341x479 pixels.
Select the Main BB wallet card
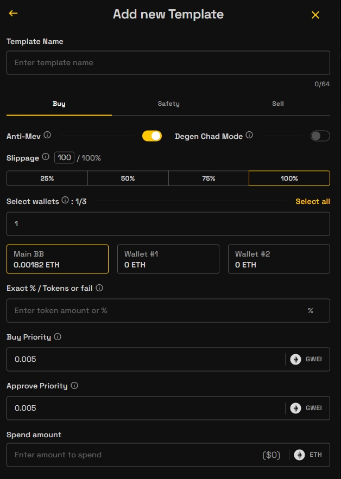tap(58, 259)
